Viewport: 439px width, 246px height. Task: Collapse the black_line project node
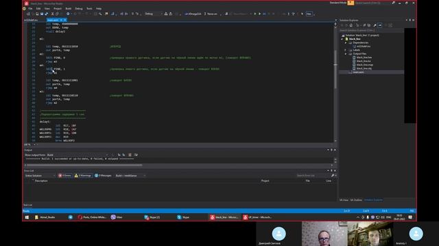point(342,39)
